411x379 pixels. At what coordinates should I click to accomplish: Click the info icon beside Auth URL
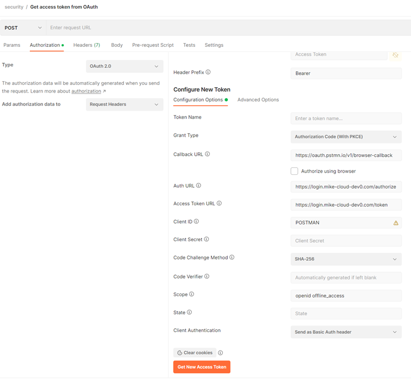(198, 186)
